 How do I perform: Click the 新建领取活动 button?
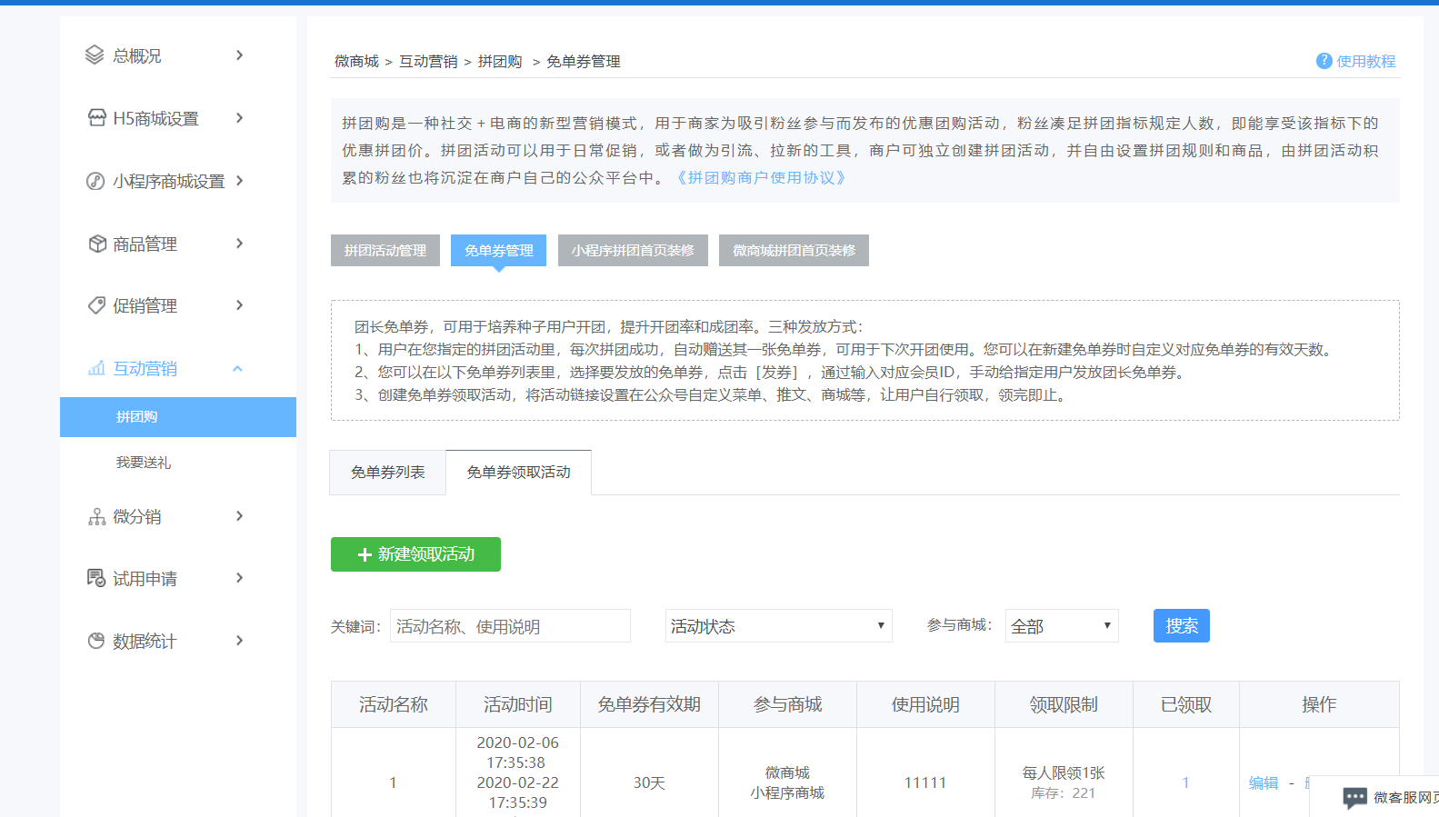(x=415, y=554)
